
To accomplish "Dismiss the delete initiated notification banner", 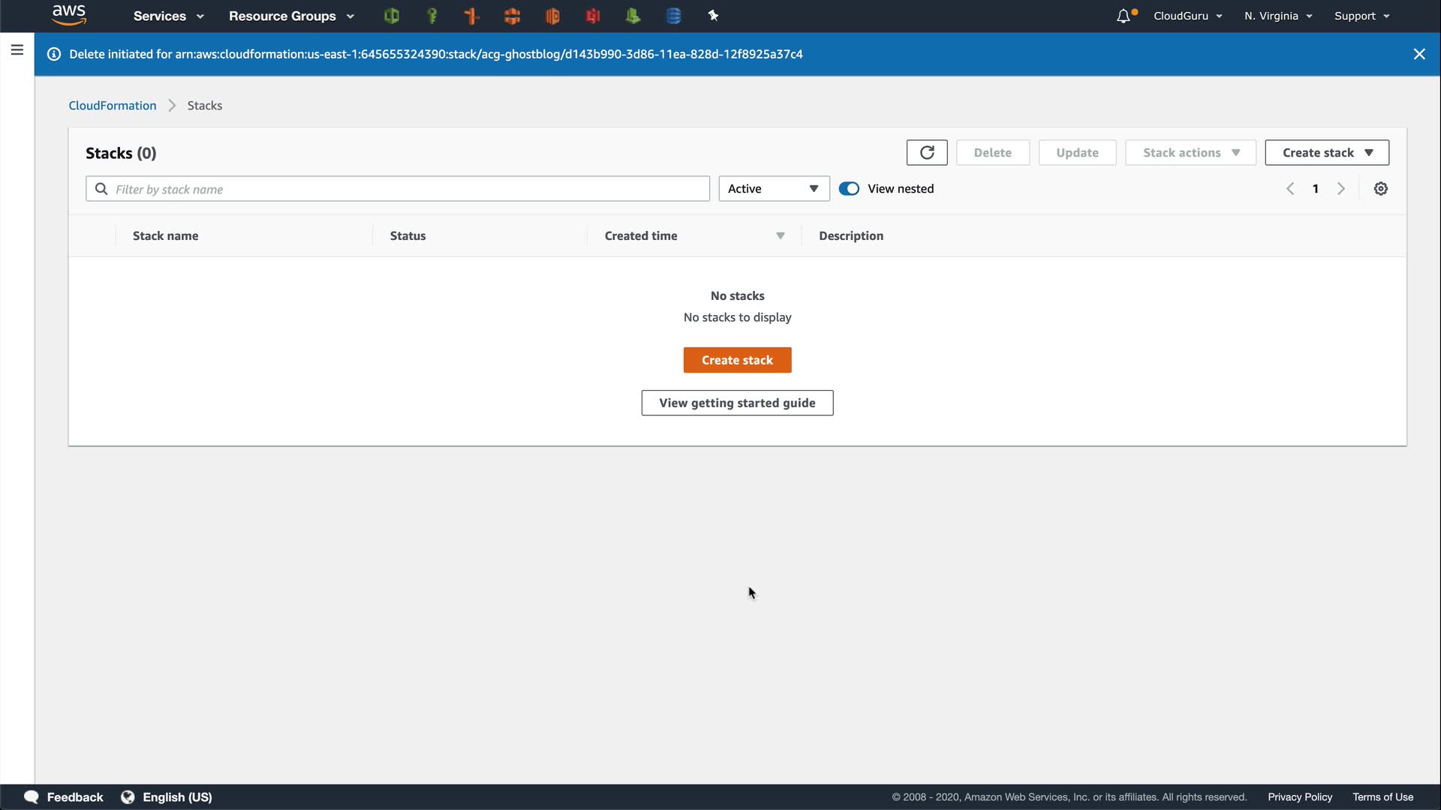I will [x=1418, y=54].
